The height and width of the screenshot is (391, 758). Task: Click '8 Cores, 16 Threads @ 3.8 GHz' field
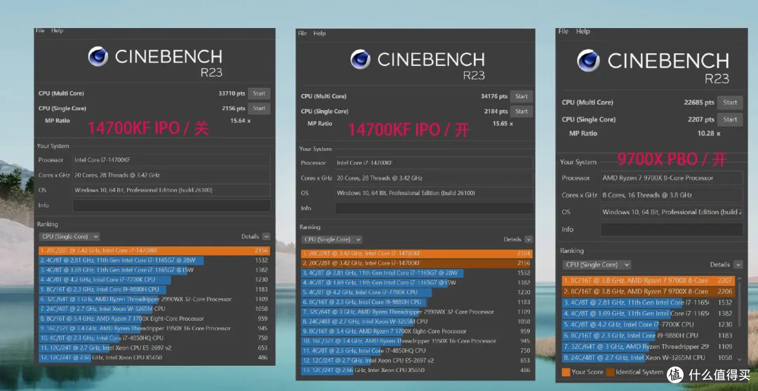[x=672, y=195]
